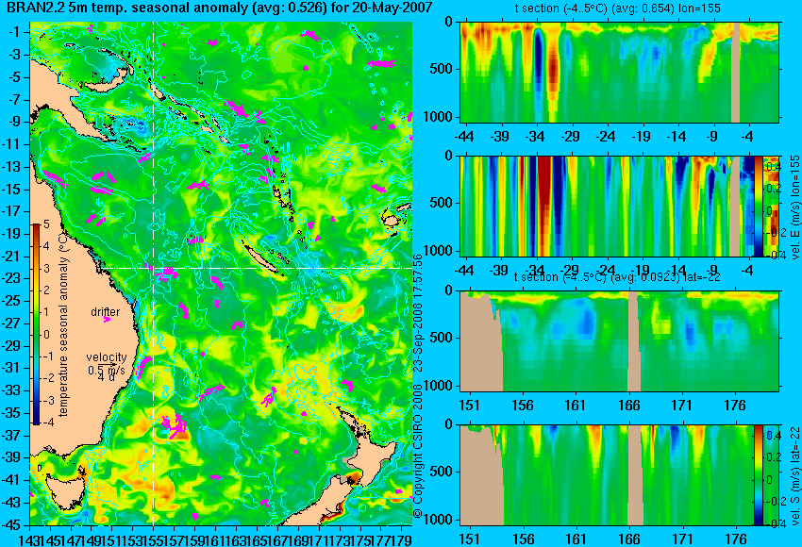
Task: Open the lat=-22 temperature section plot
Action: coord(619,341)
